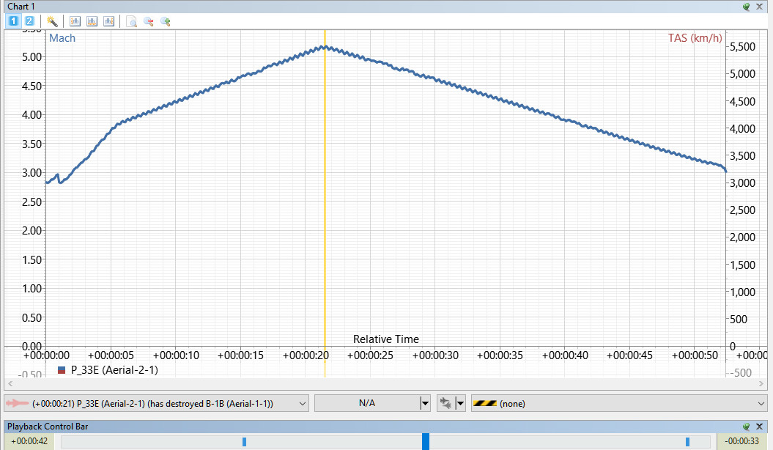Viewport: 773px width, 450px height.
Task: Zoom in using the plus magnifier
Action: point(165,21)
